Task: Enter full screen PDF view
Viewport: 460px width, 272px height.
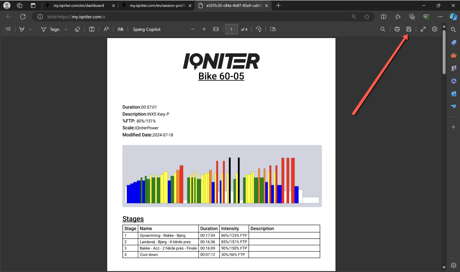Action: [x=423, y=29]
